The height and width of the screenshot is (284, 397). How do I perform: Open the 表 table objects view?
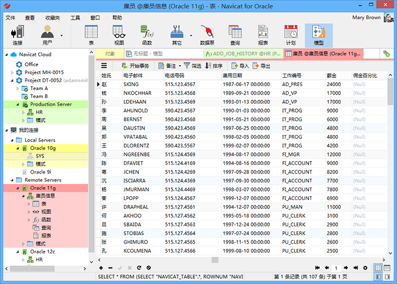pos(91,35)
